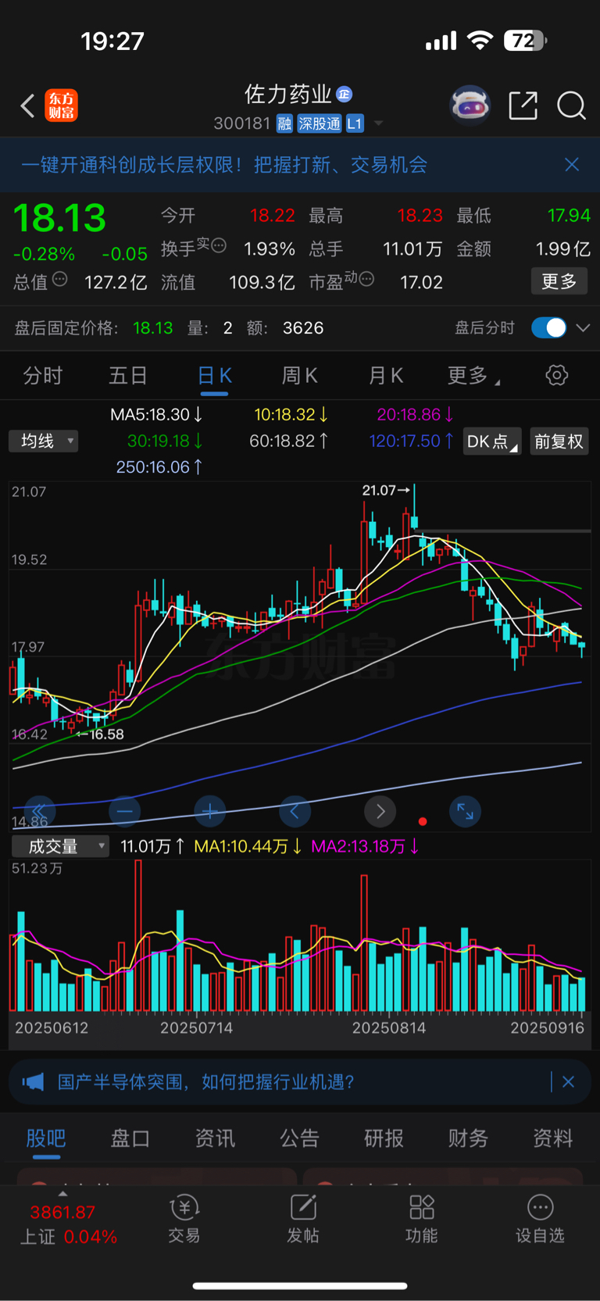Image resolution: width=600 pixels, height=1301 pixels.
Task: Tap the info icon beside 市盈
Action: coord(366,279)
